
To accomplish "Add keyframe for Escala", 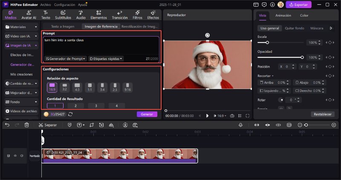I will click(x=330, y=43).
